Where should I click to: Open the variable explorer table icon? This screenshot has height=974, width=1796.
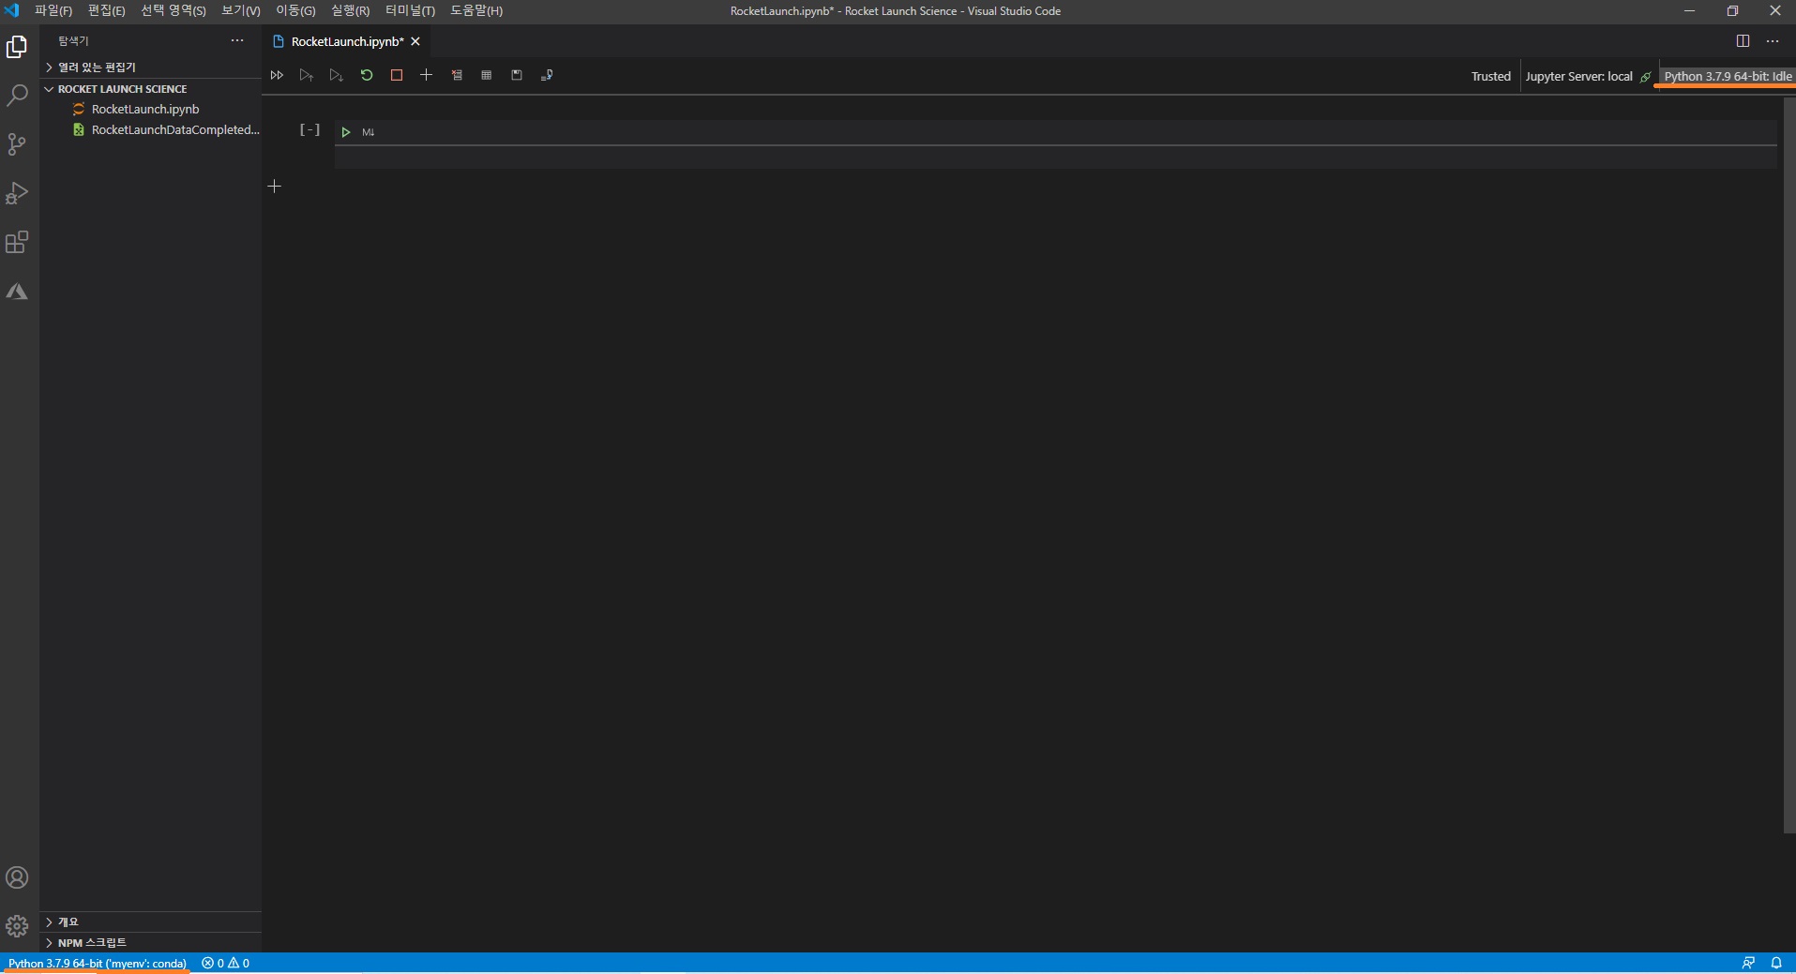point(487,75)
